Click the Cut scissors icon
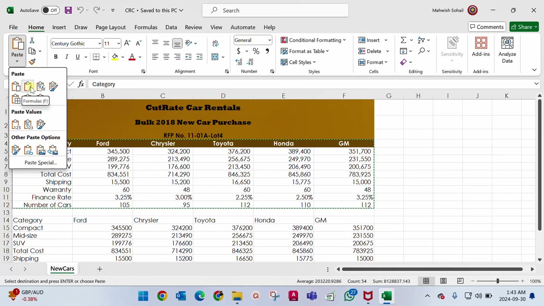 [x=32, y=40]
